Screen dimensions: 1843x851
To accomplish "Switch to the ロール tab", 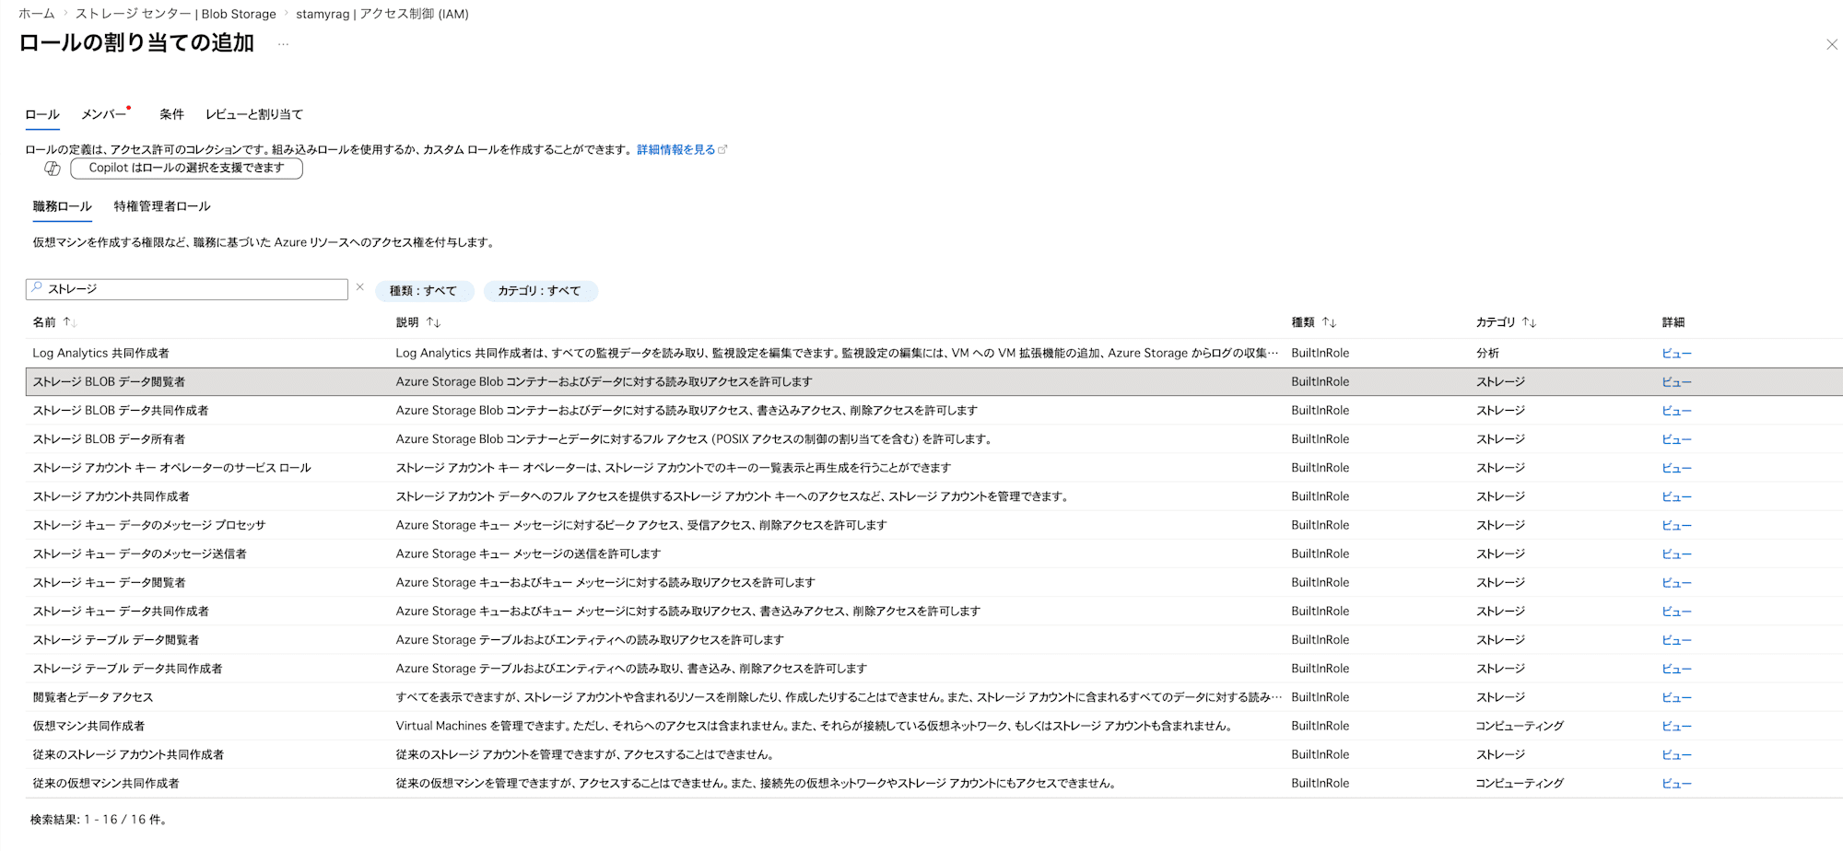I will (x=42, y=114).
